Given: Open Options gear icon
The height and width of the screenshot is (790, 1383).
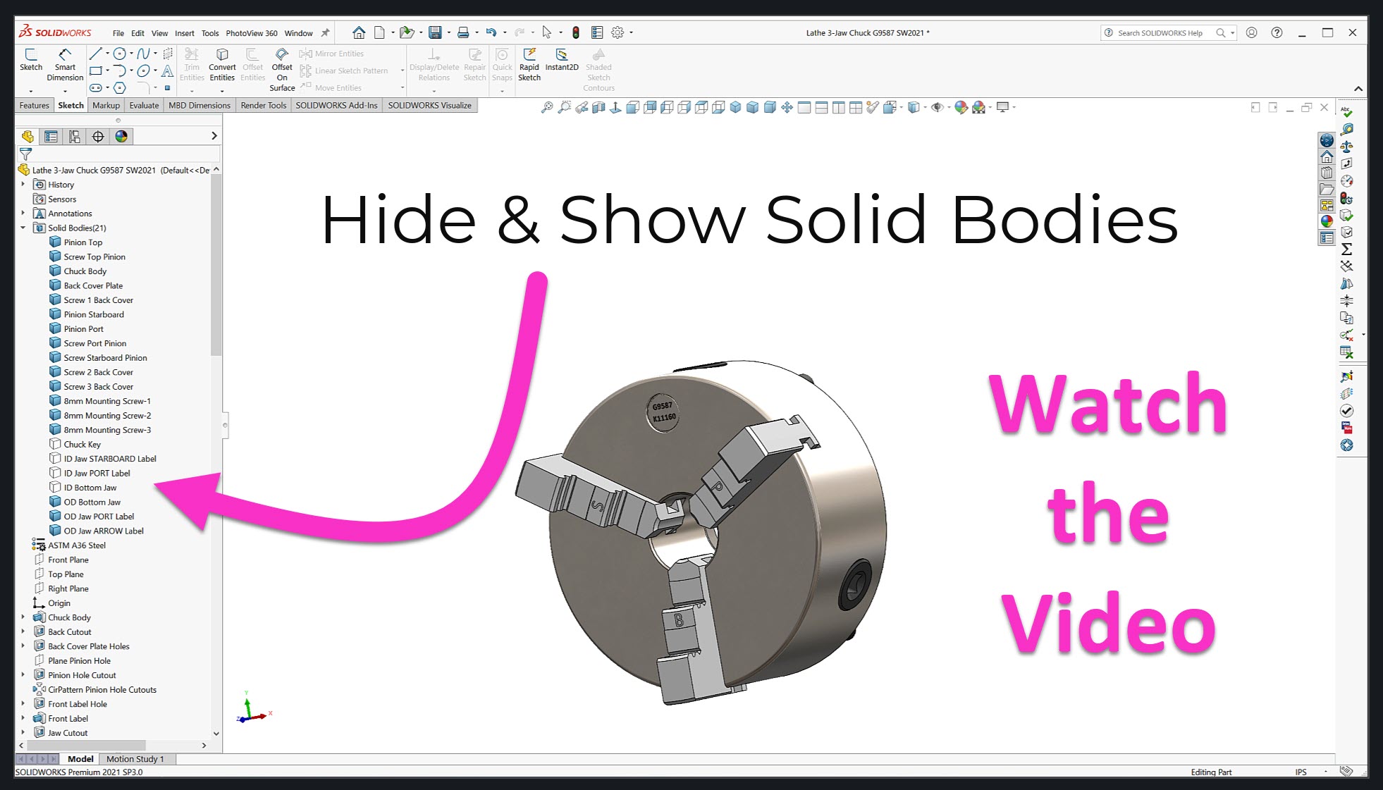Looking at the screenshot, I should (617, 32).
